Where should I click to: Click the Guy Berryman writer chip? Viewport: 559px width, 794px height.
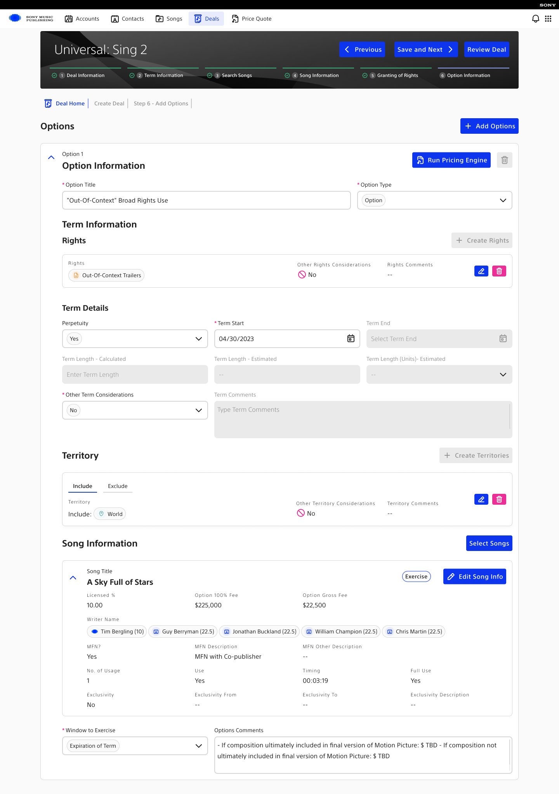183,631
